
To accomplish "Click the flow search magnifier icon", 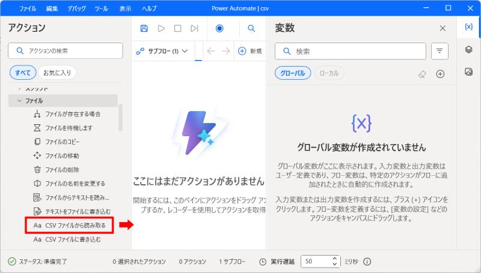I will coord(251,28).
